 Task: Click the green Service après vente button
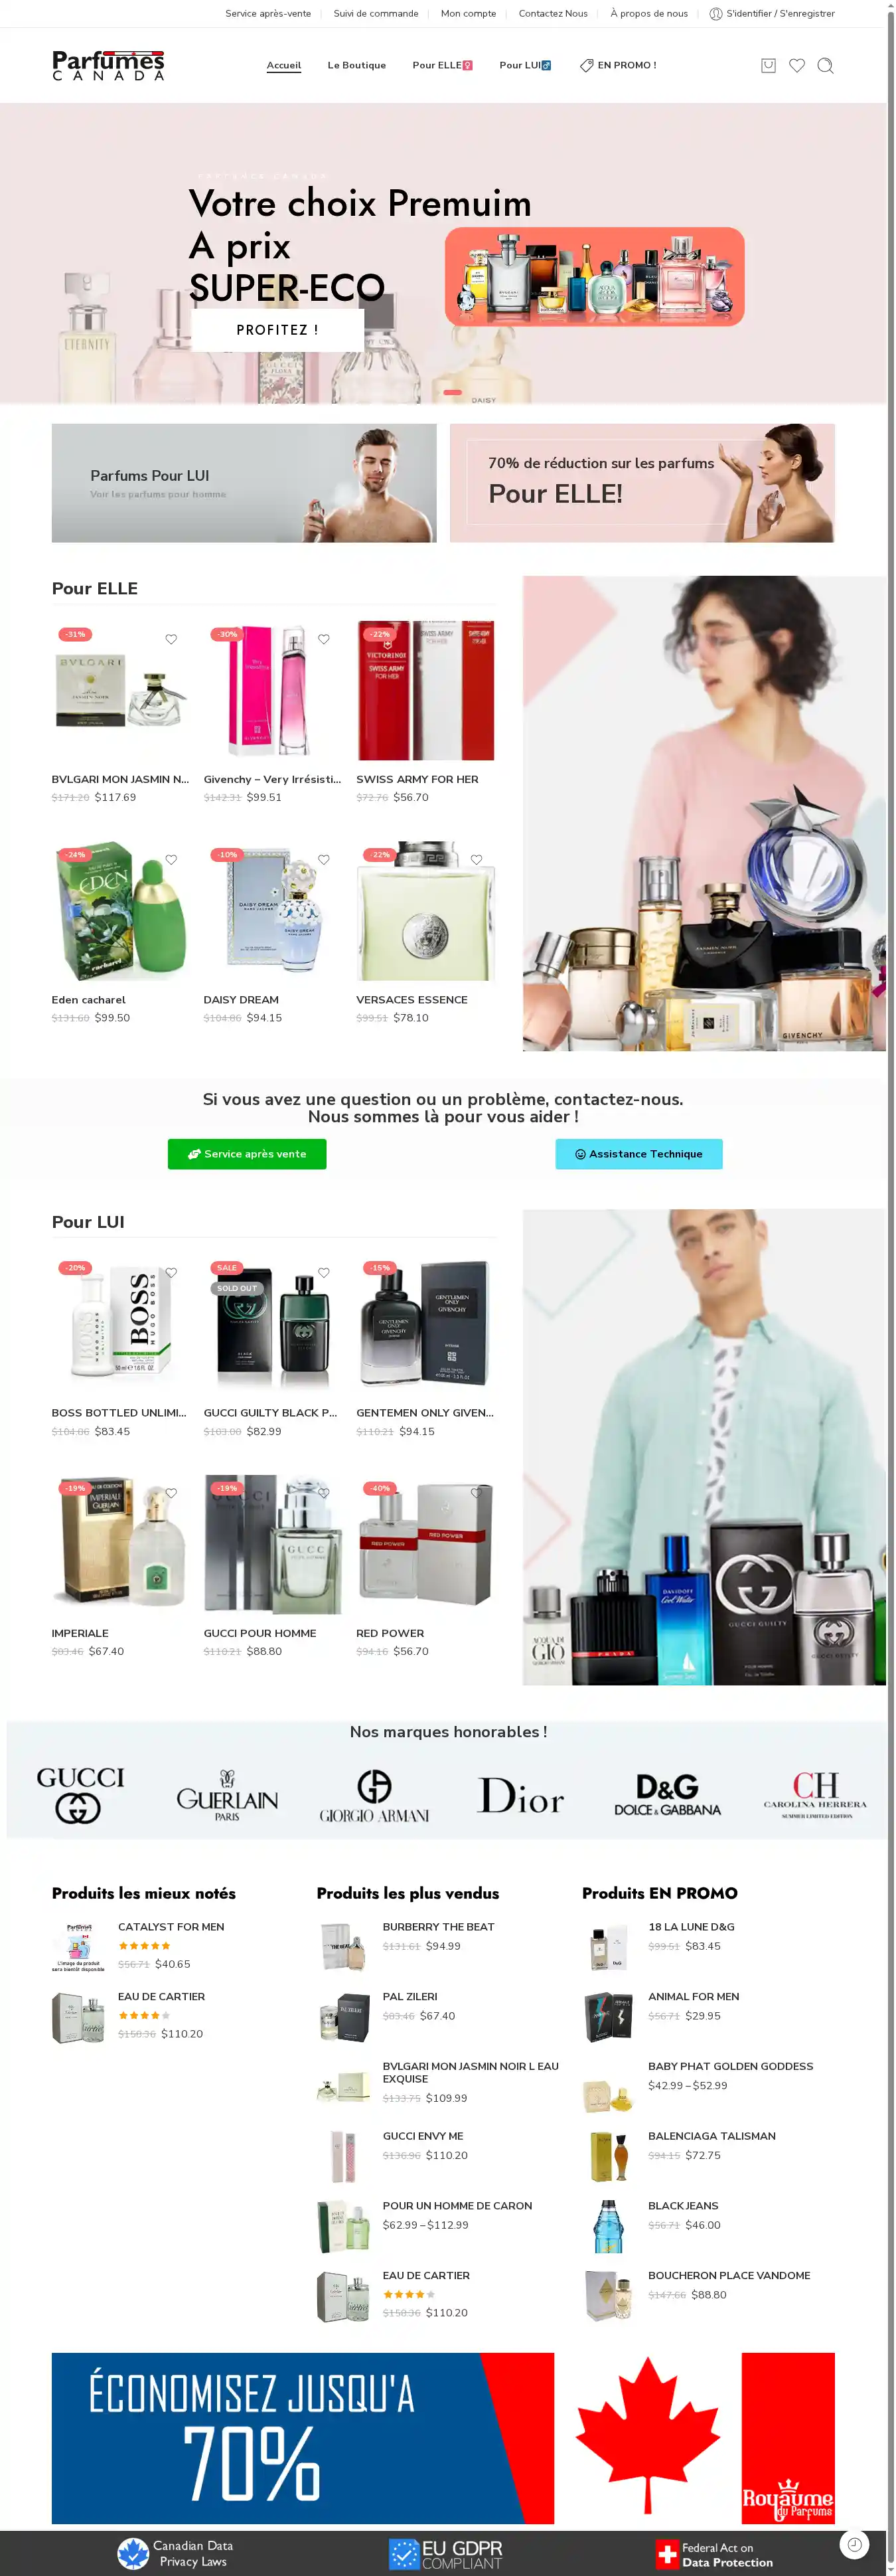tap(247, 1154)
